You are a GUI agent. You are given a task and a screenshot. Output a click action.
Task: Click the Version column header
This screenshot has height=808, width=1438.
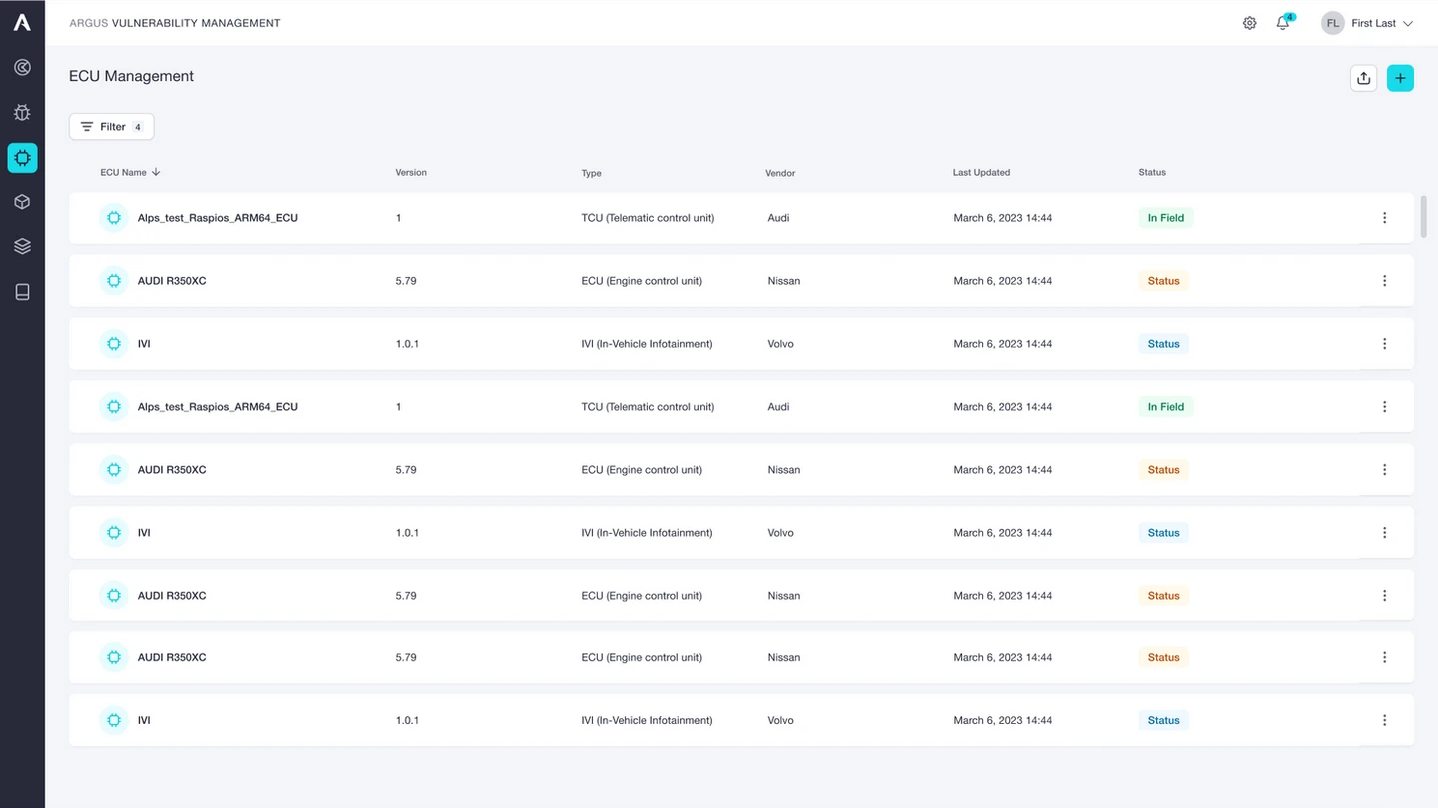(x=411, y=172)
